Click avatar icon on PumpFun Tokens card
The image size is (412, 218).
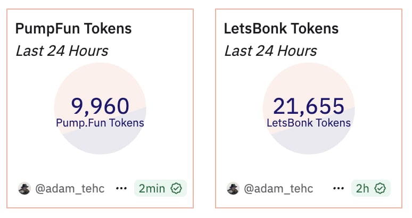[x=24, y=189]
